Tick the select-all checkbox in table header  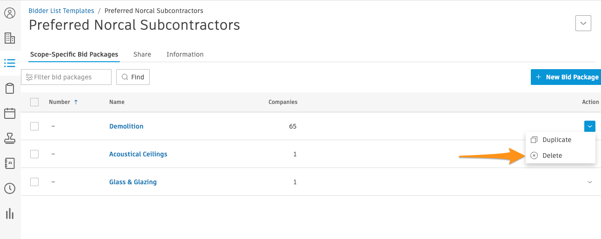tap(34, 102)
